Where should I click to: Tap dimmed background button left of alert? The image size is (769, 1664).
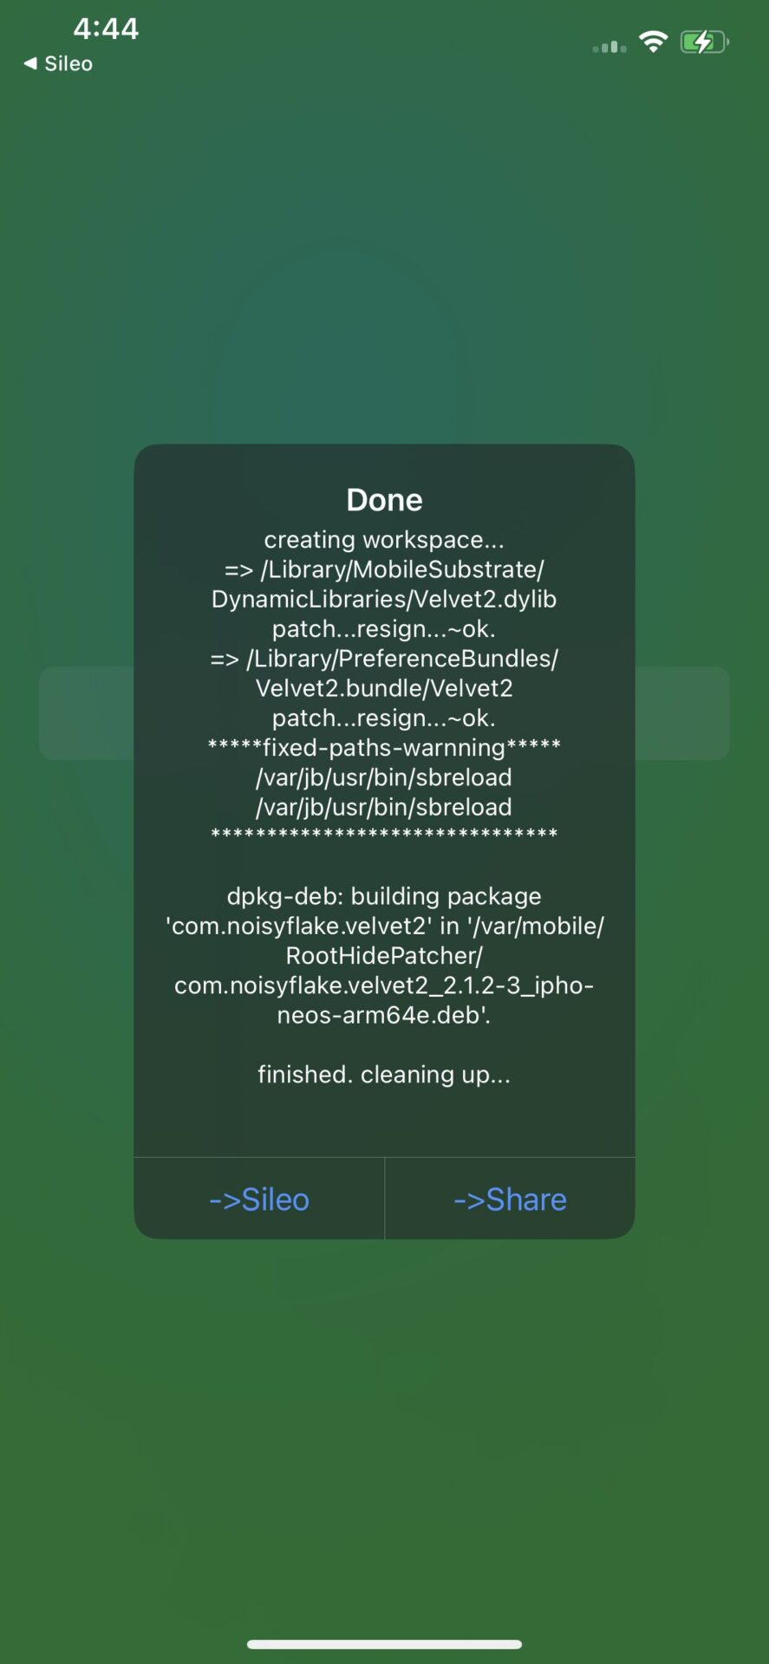point(86,713)
